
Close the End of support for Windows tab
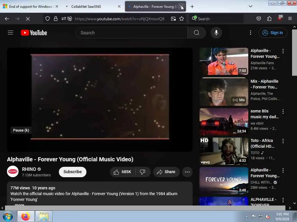point(57,6)
